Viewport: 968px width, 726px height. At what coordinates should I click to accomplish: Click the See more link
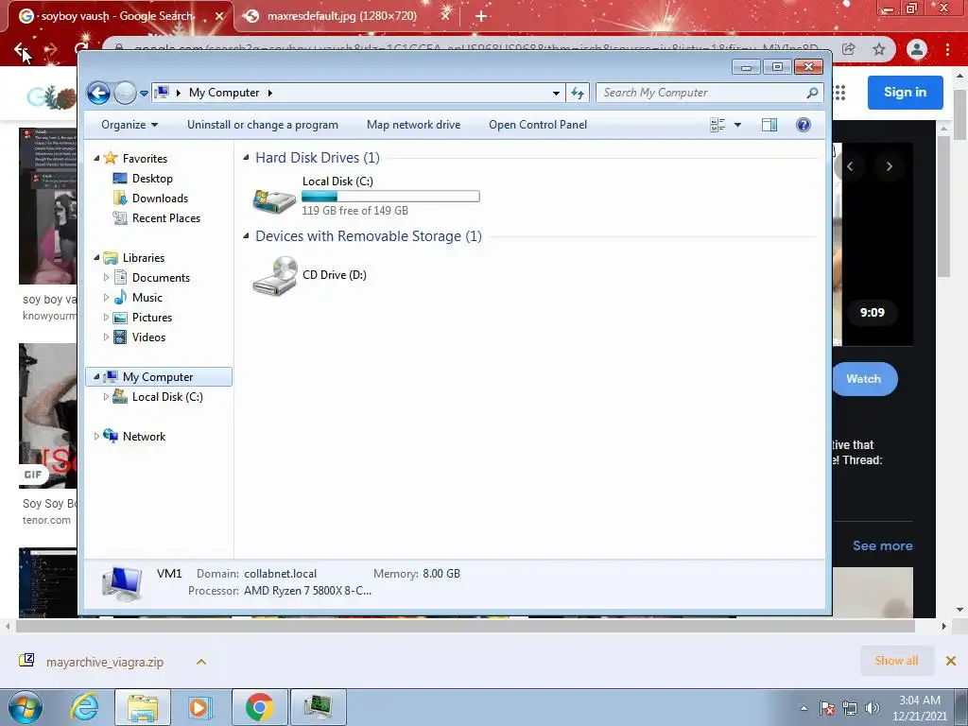882,545
